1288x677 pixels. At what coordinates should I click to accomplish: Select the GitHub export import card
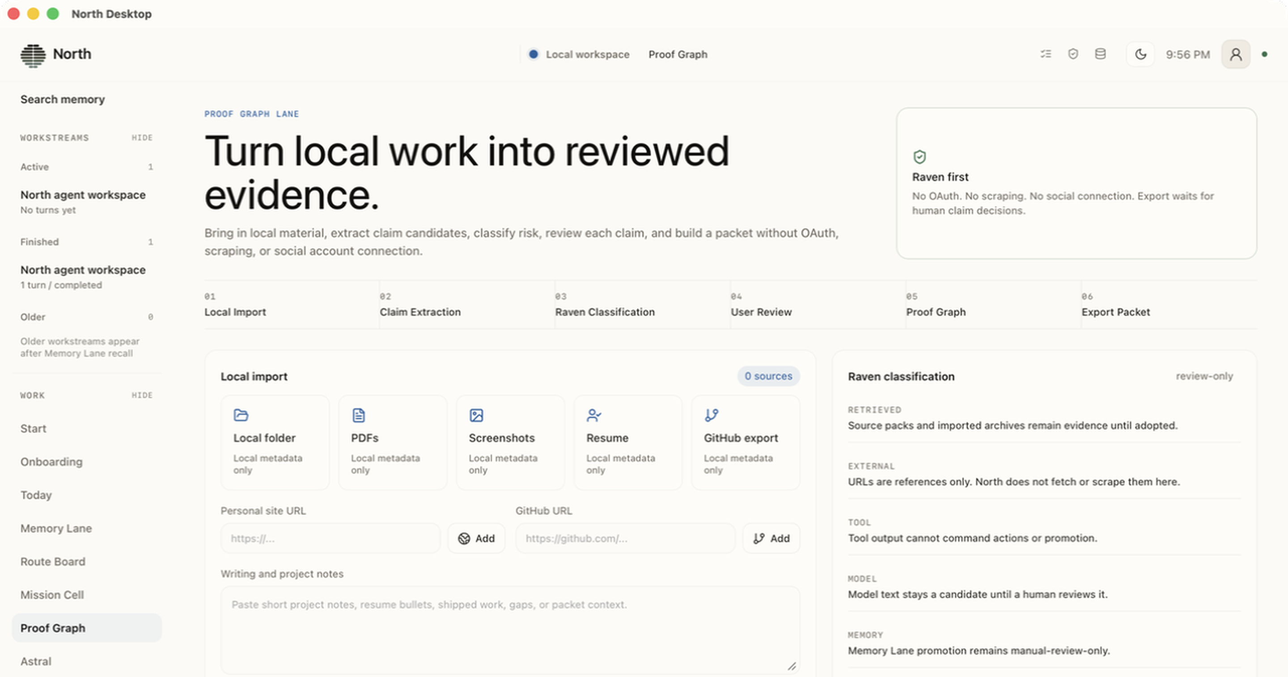point(746,443)
